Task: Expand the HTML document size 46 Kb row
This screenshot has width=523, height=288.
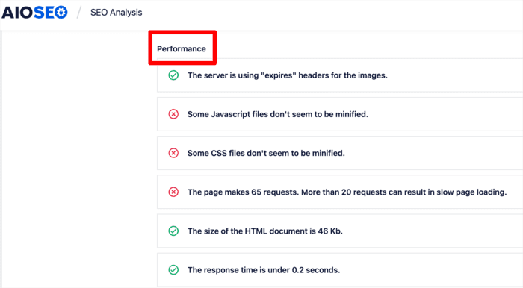Action: tap(340, 231)
